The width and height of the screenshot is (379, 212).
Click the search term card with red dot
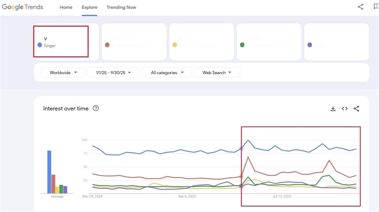tap(134, 42)
